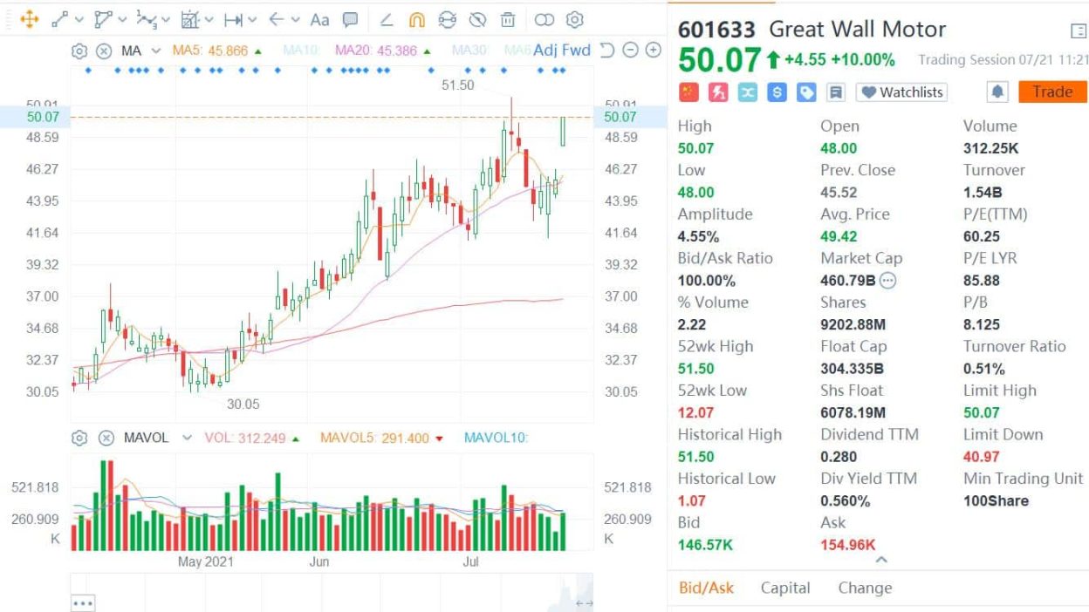Click the Adj Fwd price adjustment option
This screenshot has height=612, width=1089.
tap(562, 50)
